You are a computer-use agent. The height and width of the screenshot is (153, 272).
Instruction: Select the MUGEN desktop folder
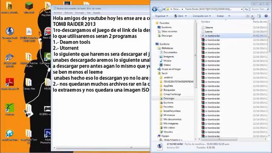[47, 84]
